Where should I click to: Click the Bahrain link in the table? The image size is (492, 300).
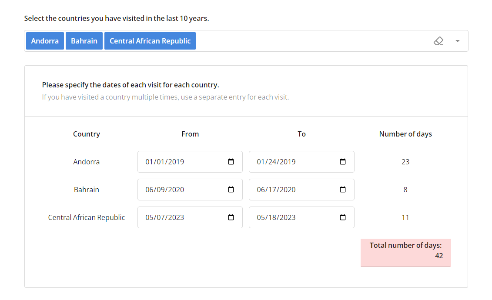pos(87,189)
